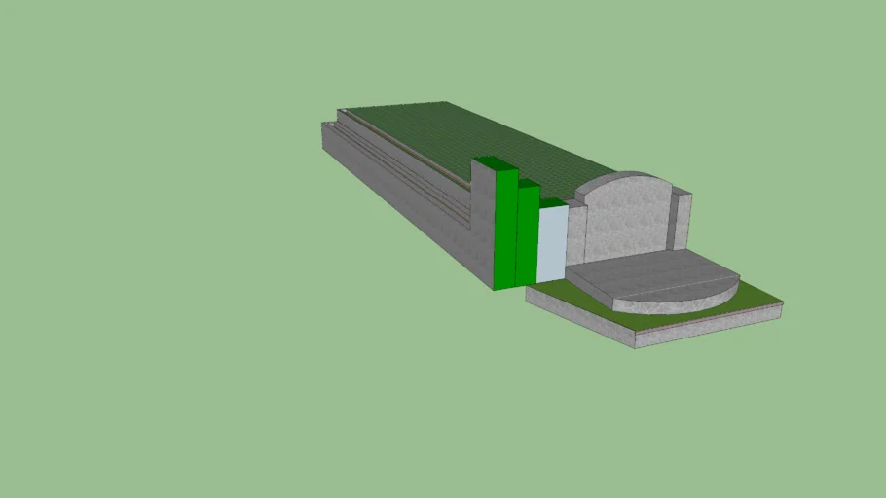Click empty green background left of model
886x498 pixels.
tap(146, 243)
